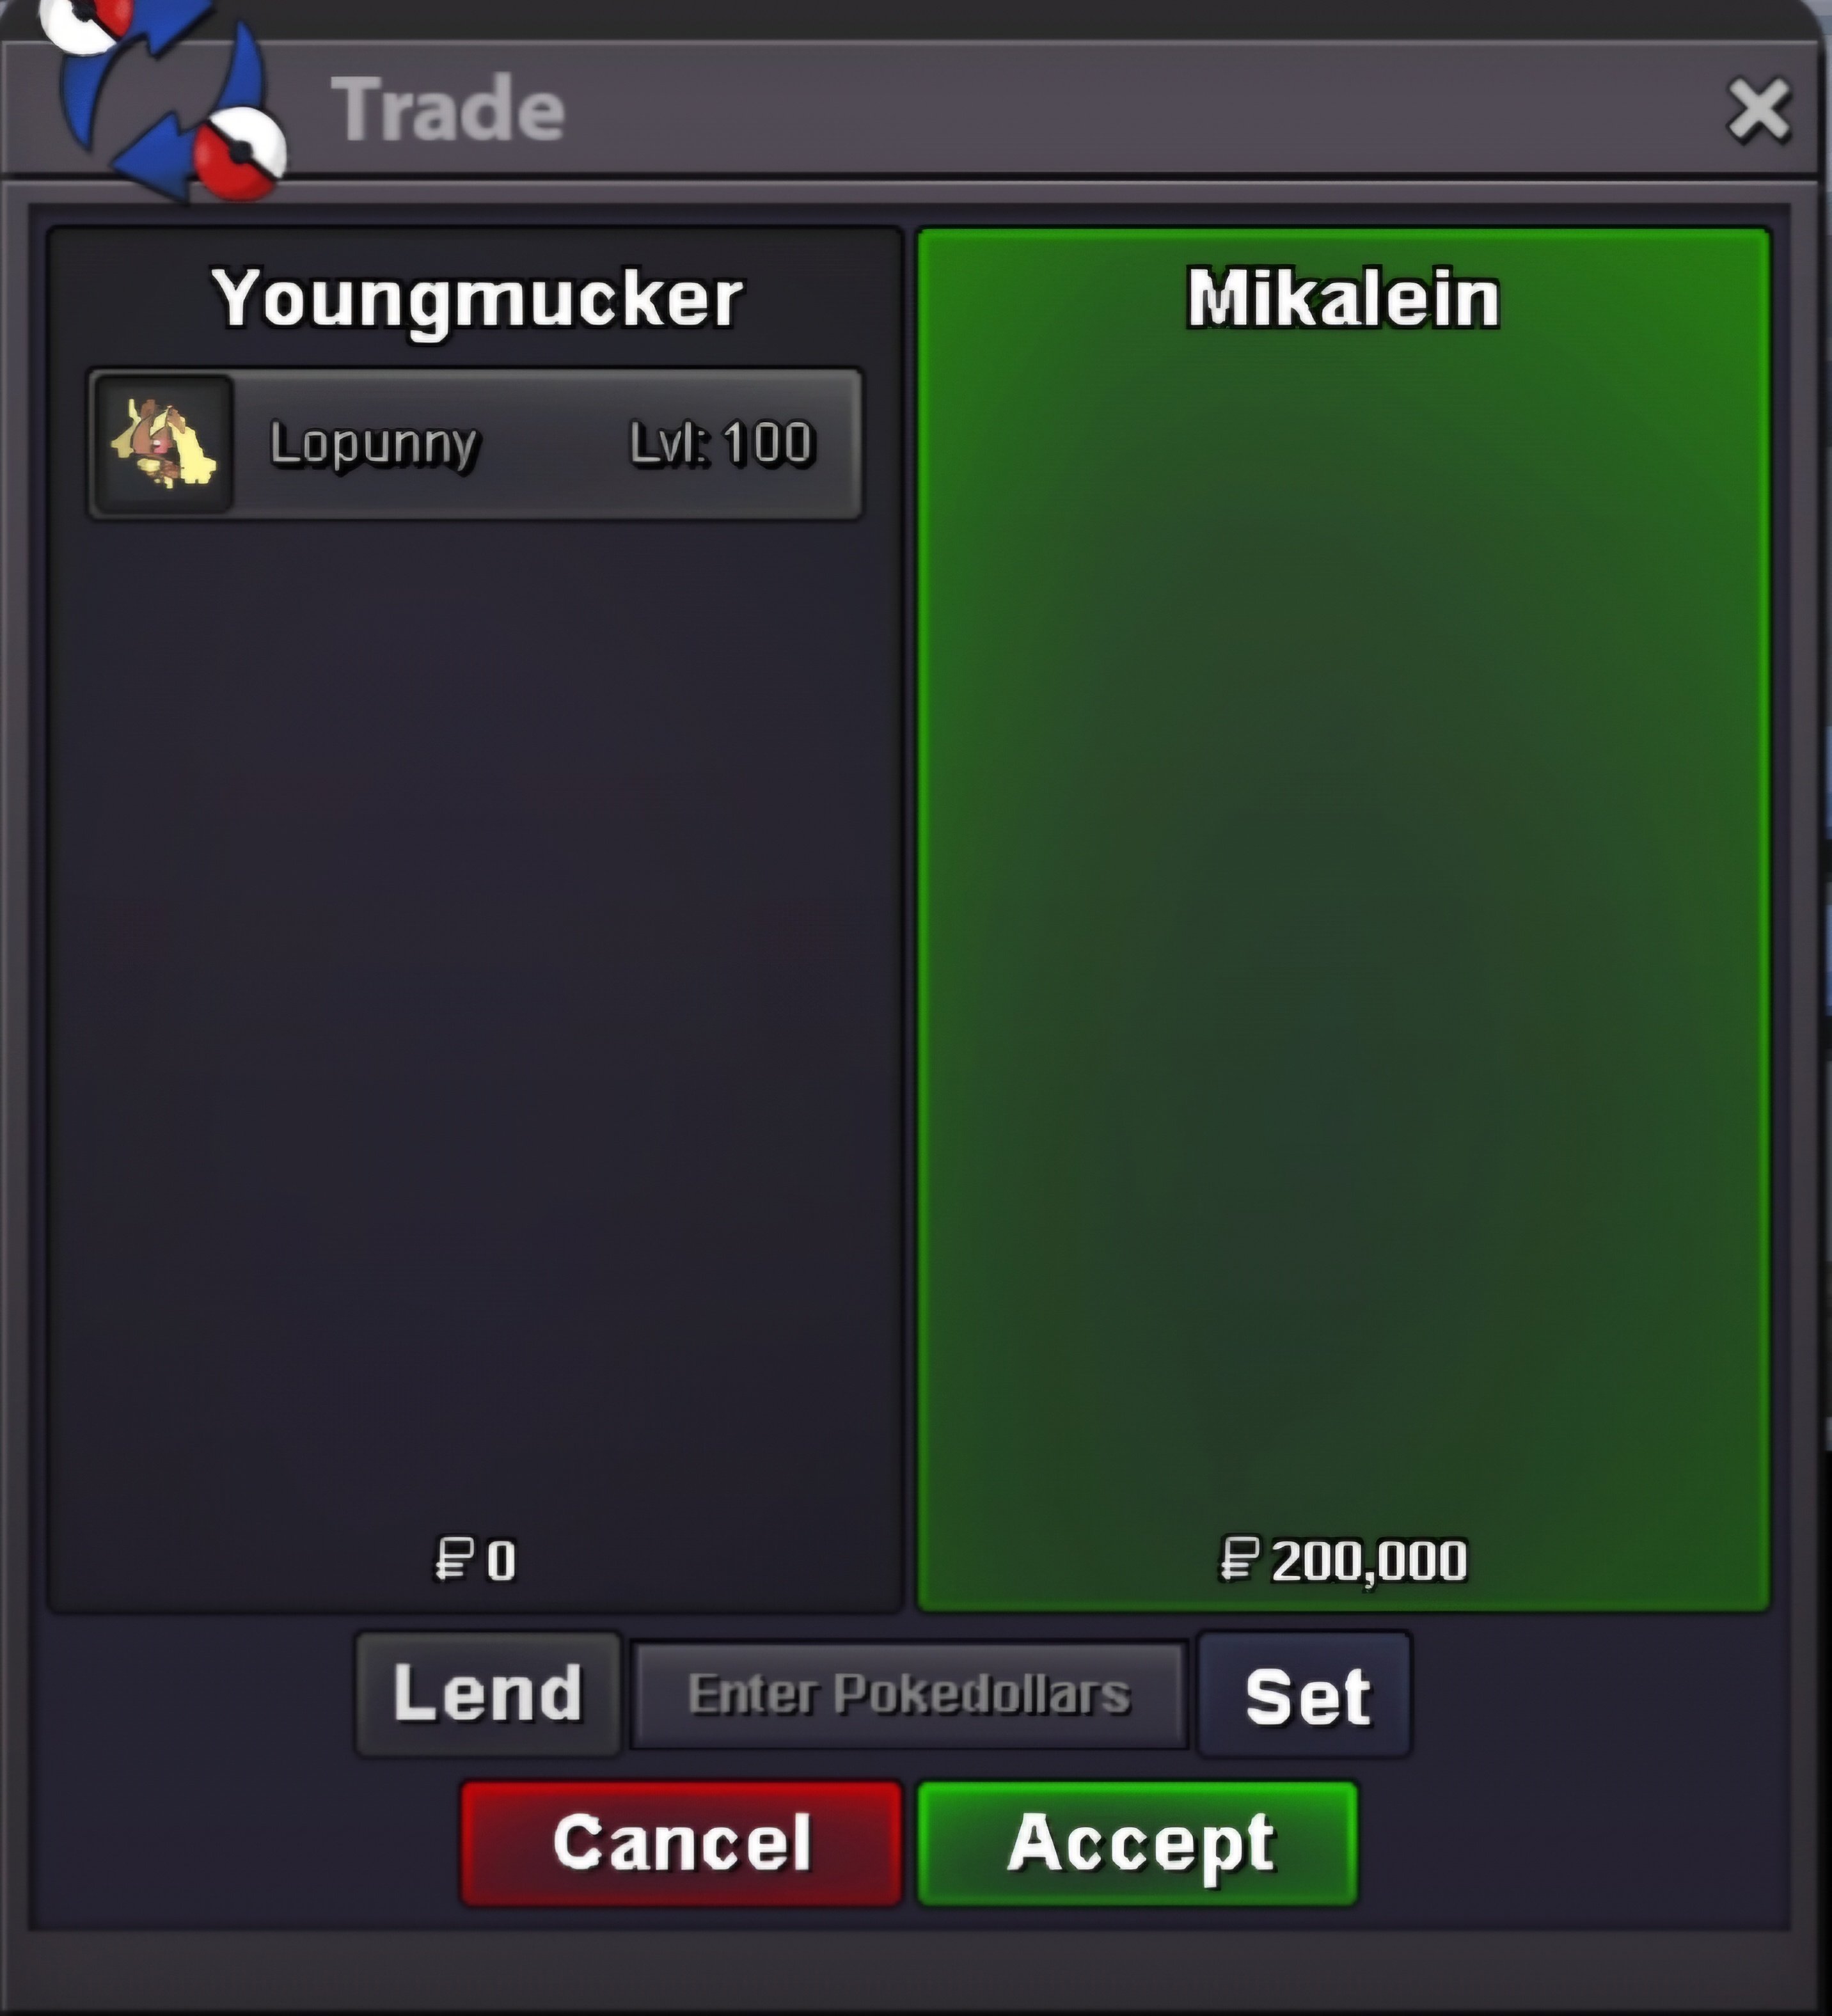Click the Lopunny Lvl: 100 trade entry
The height and width of the screenshot is (2016, 1832).
click(475, 444)
